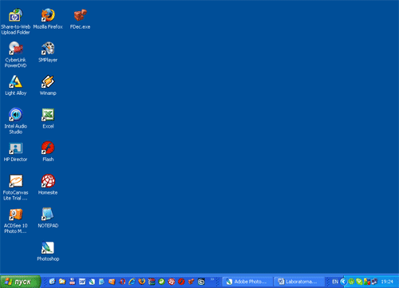This screenshot has width=399, height=288.
Task: Switch to the Laboratorna taskbar window
Action: click(x=299, y=282)
